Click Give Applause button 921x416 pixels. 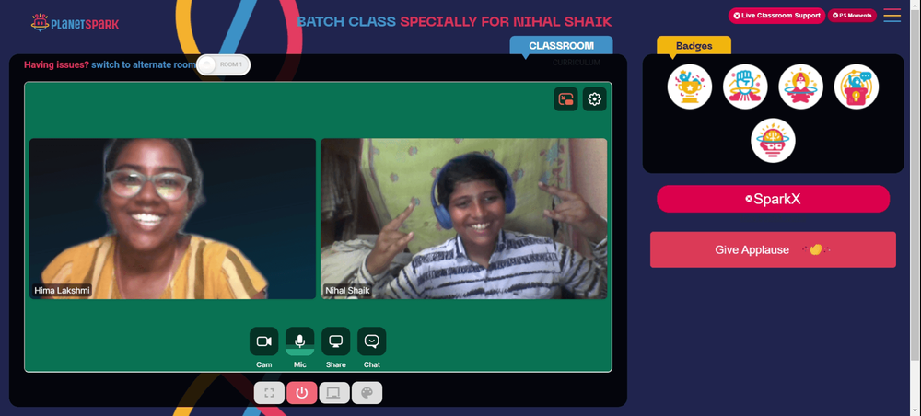pos(773,249)
